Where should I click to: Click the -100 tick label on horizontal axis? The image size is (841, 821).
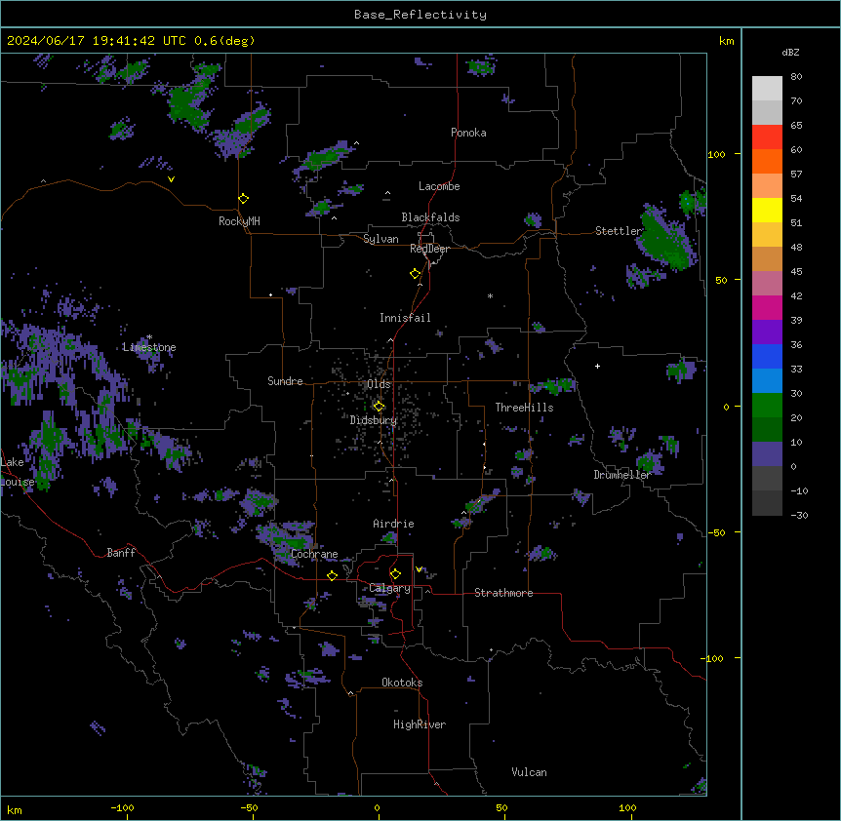122,807
